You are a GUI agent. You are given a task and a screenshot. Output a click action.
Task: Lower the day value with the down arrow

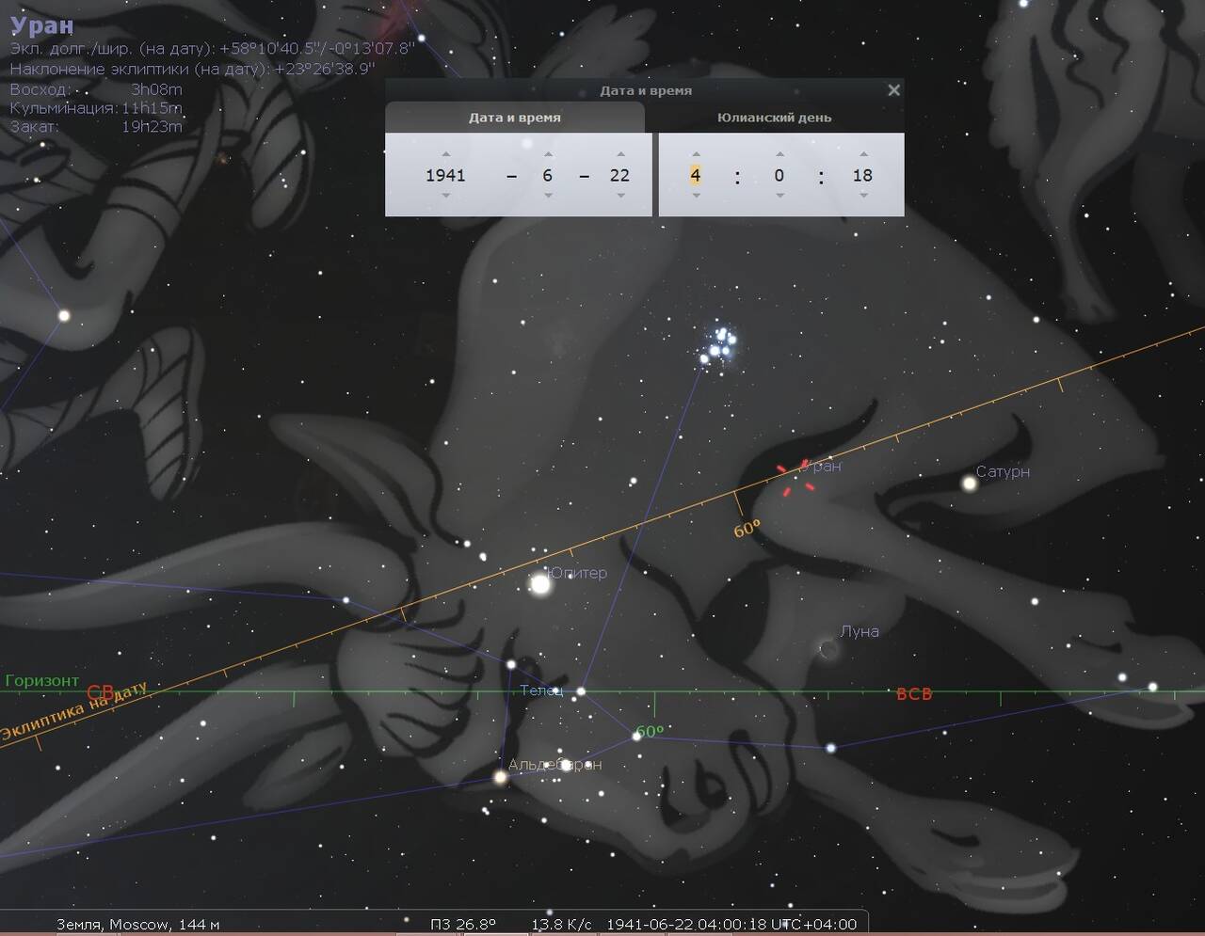pyautogui.click(x=620, y=196)
